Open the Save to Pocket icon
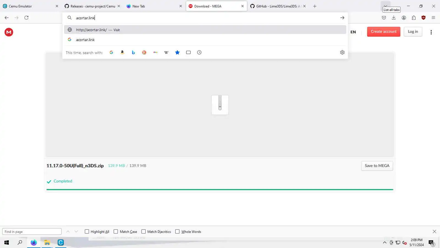This screenshot has width=440, height=248. (x=384, y=18)
